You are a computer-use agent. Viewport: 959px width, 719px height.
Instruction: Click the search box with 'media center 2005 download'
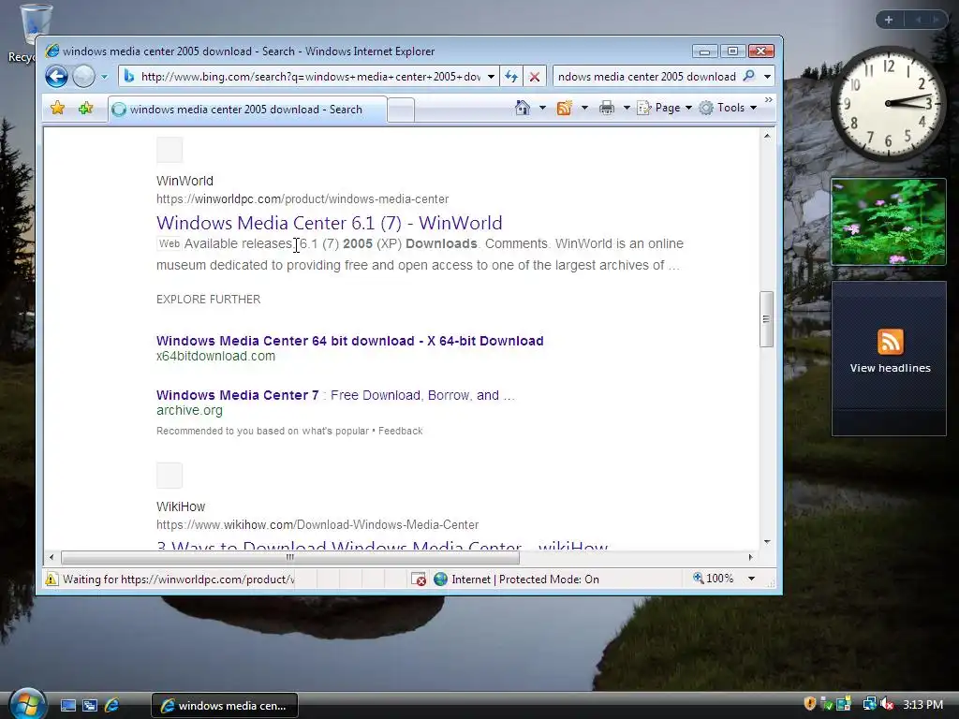pos(646,77)
